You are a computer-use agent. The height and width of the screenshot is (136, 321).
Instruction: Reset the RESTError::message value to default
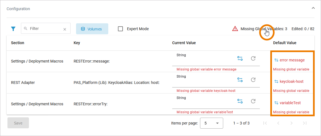tap(253, 58)
